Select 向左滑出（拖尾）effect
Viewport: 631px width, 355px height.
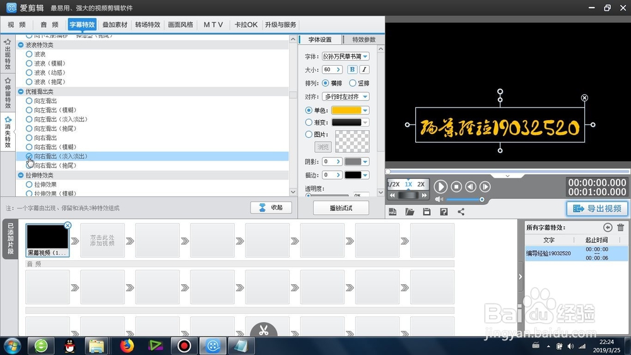point(29,128)
